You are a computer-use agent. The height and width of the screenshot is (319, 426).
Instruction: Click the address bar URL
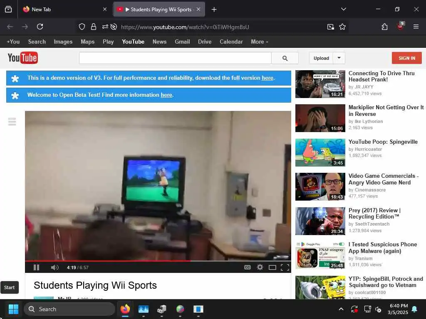coord(185,27)
